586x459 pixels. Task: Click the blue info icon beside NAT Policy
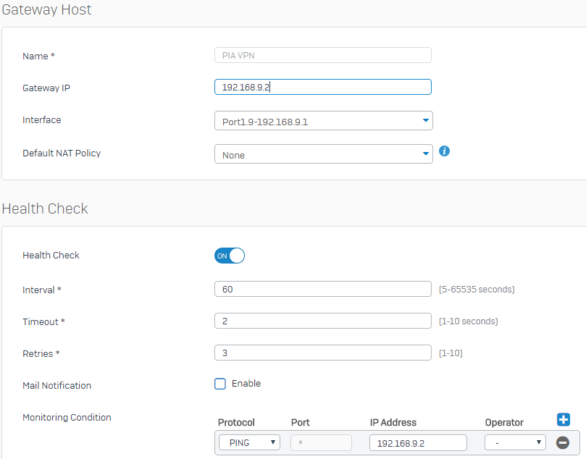click(x=444, y=151)
